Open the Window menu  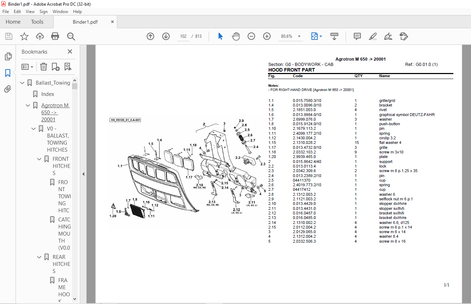point(60,12)
